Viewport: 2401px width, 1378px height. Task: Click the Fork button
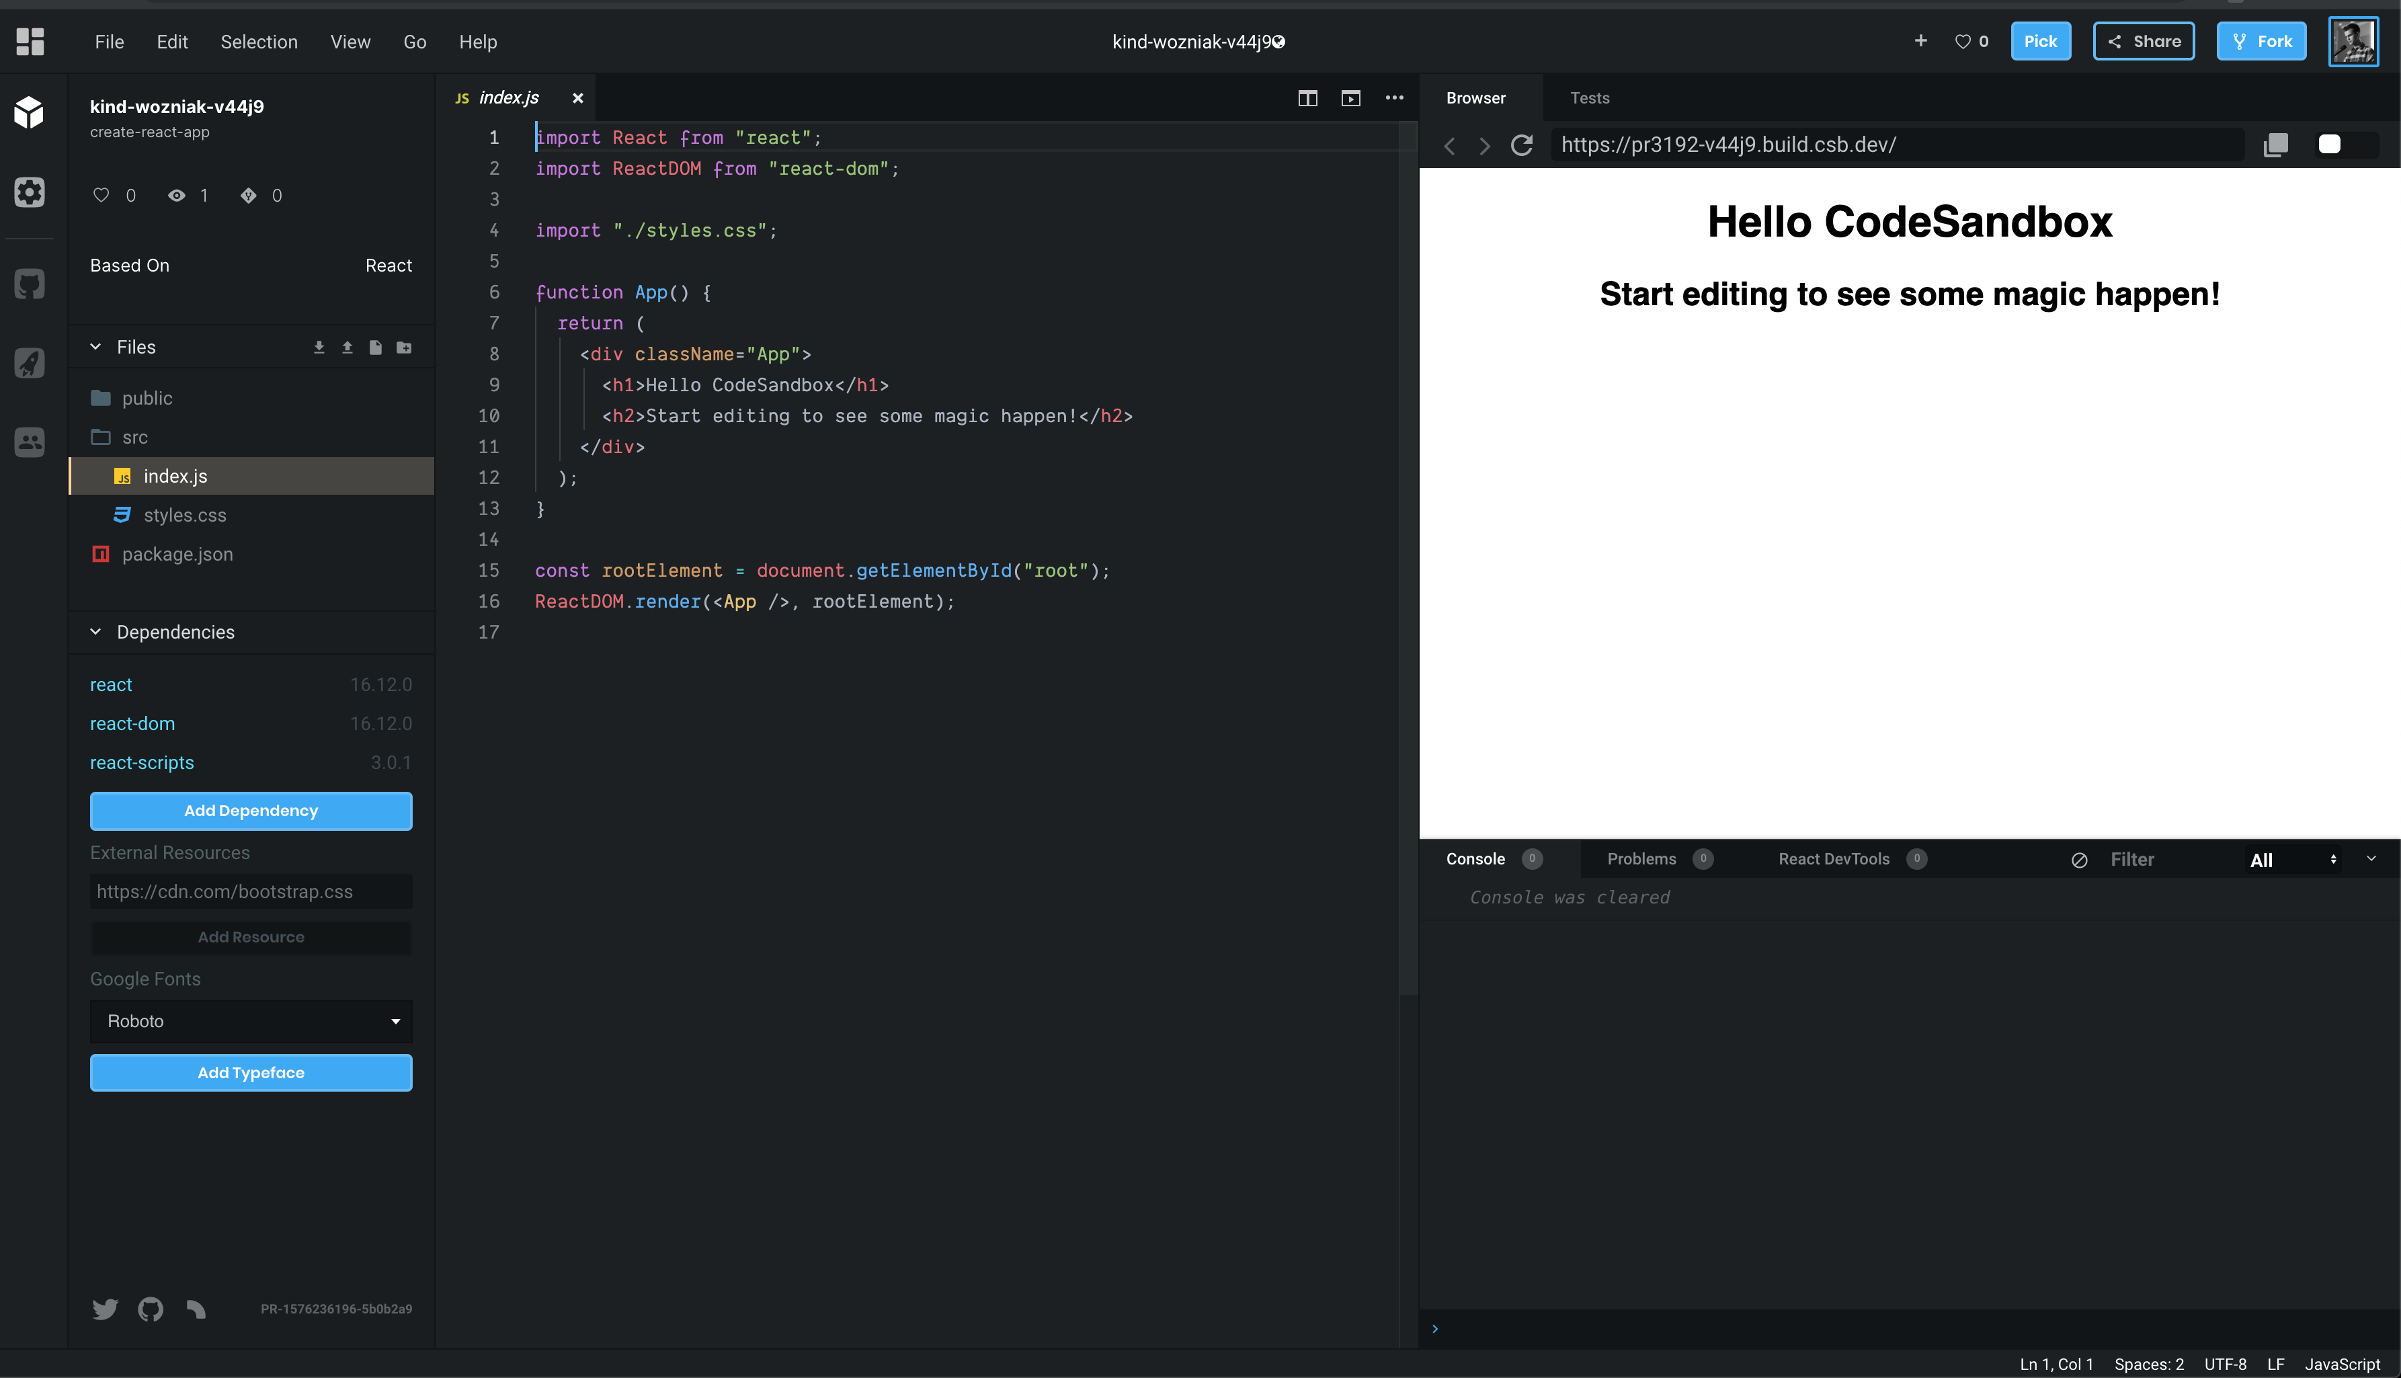2261,42
